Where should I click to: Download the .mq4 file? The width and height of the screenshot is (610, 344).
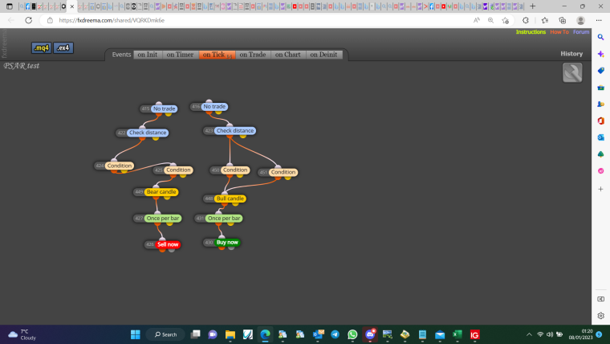41,48
